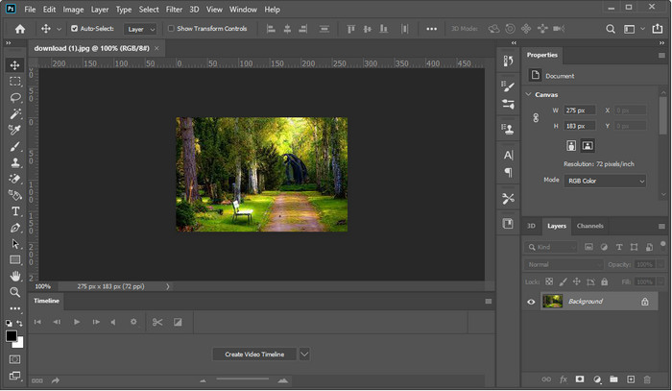The width and height of the screenshot is (672, 391).
Task: Select the Eraser tool
Action: [x=15, y=179]
